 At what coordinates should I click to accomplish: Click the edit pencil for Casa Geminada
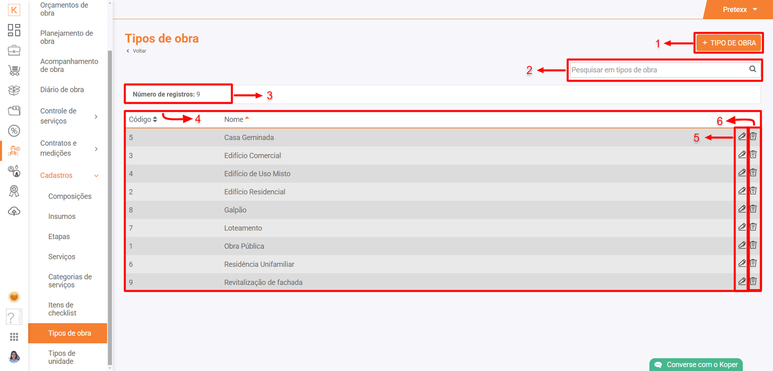(x=742, y=137)
